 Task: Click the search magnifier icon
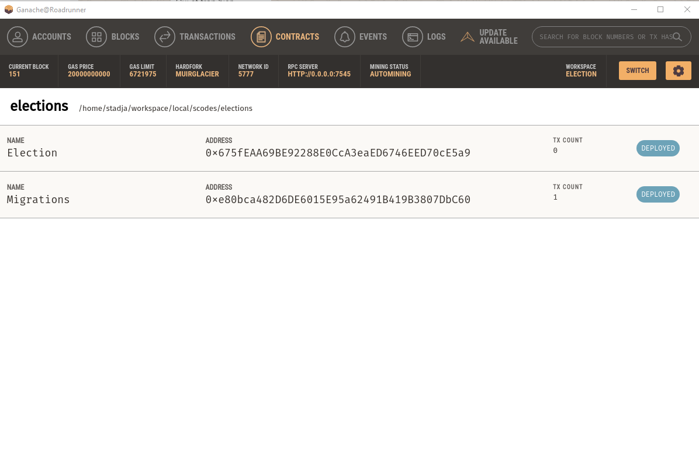pos(677,37)
